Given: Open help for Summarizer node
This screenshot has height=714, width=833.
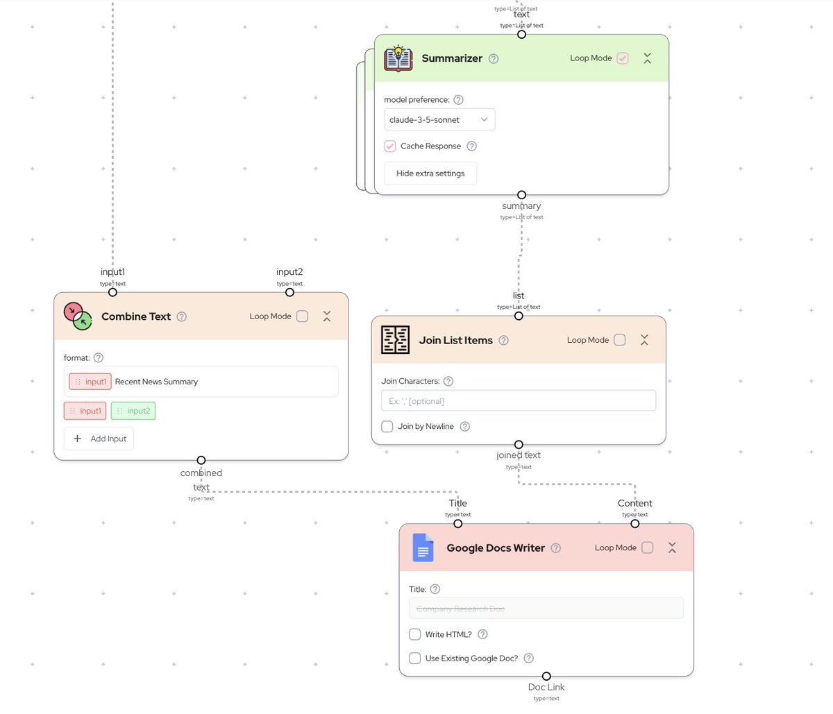Looking at the screenshot, I should pos(494,59).
